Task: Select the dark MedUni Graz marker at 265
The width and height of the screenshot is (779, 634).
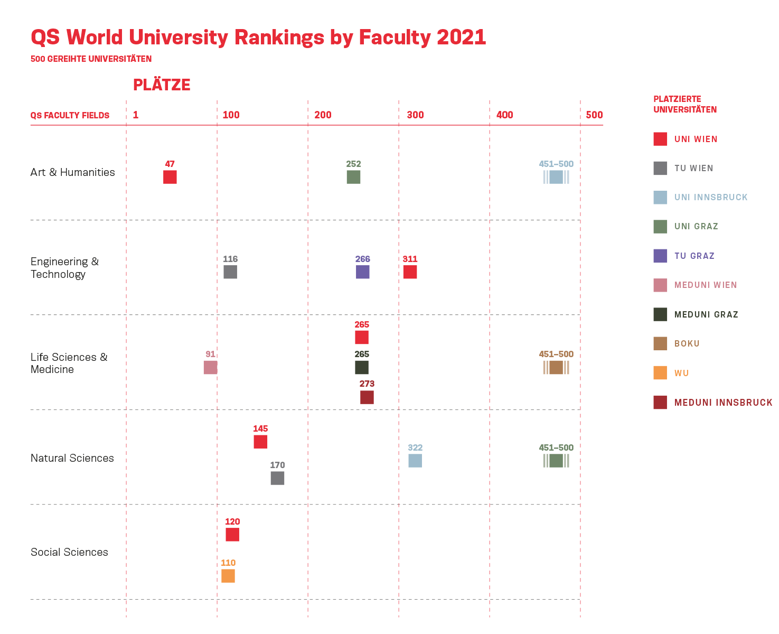Action: 362,367
